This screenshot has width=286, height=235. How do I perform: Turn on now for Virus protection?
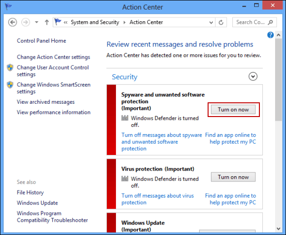coord(233,177)
